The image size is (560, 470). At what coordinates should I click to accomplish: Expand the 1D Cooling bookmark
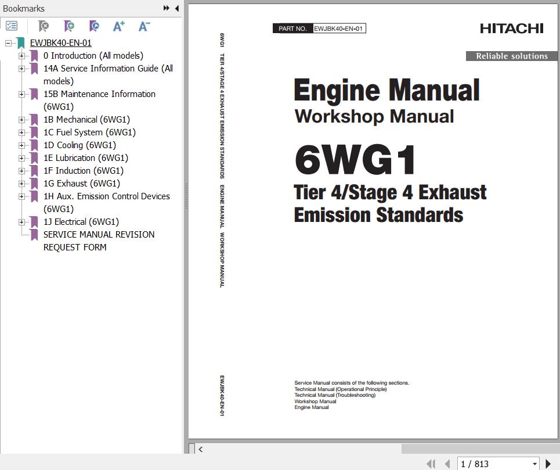point(22,145)
